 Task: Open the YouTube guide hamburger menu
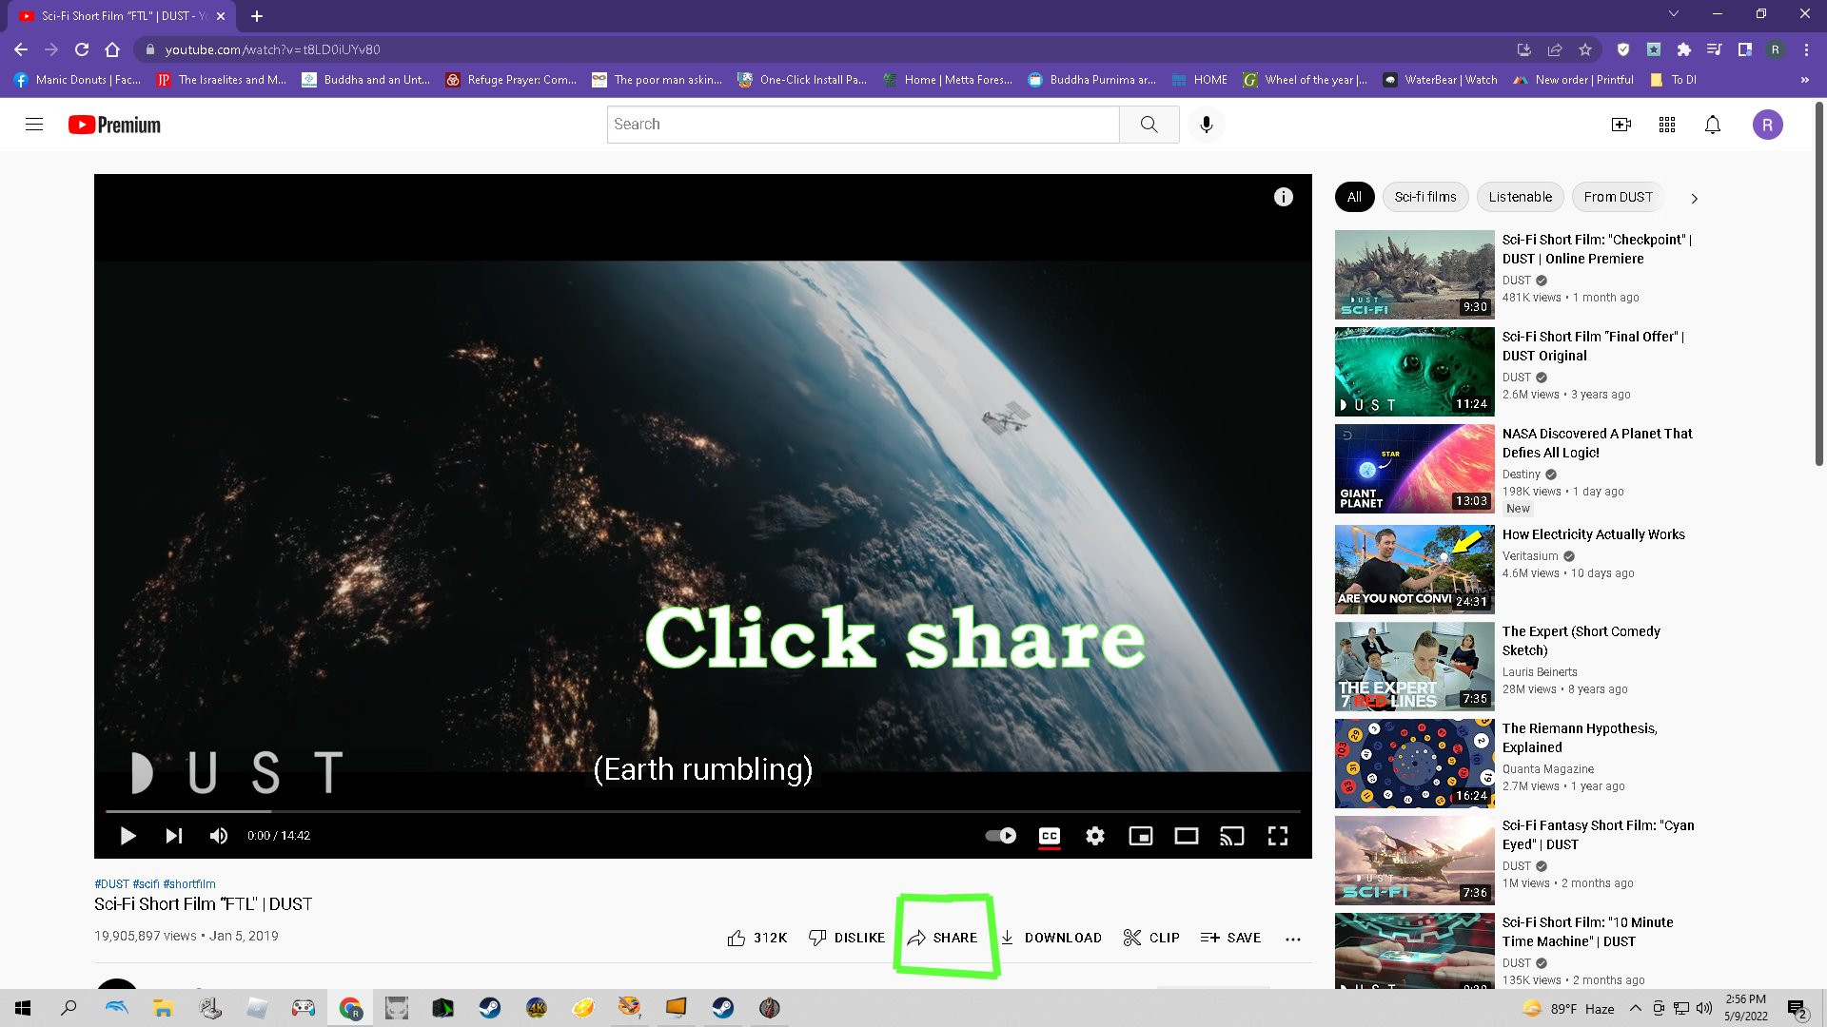point(34,125)
